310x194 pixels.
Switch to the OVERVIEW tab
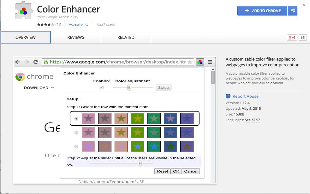coord(26,37)
